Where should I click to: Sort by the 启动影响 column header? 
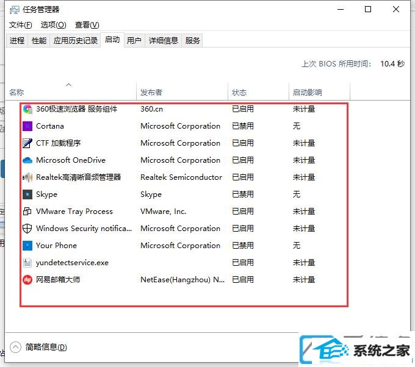pyautogui.click(x=319, y=91)
